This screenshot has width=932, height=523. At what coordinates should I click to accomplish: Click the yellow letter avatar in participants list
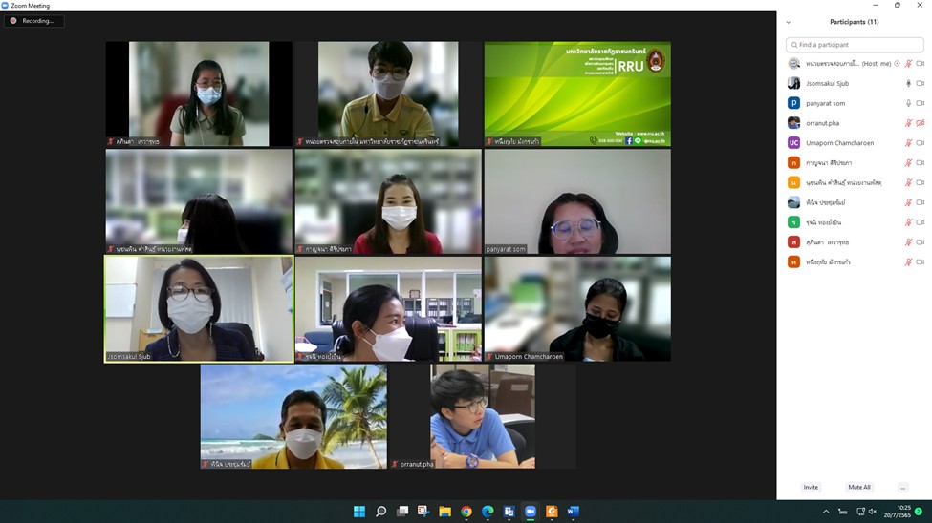click(x=793, y=183)
